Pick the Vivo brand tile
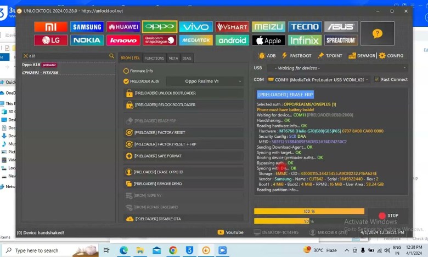 coord(196,27)
